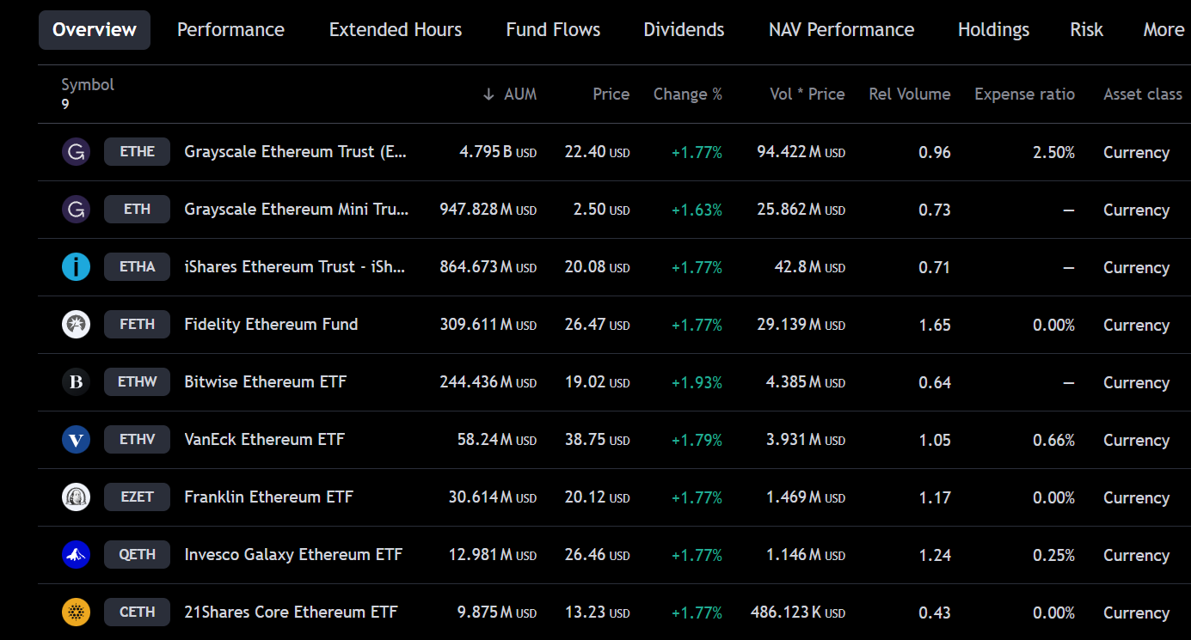The height and width of the screenshot is (640, 1191).
Task: Switch to the Overview tab
Action: coord(95,30)
